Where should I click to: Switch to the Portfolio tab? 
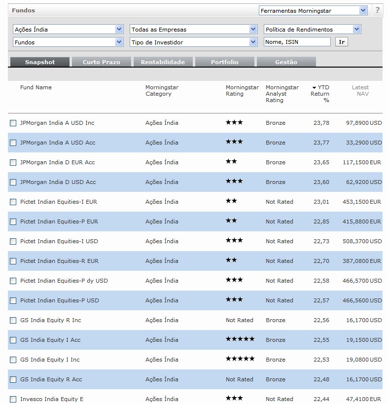[x=225, y=62]
